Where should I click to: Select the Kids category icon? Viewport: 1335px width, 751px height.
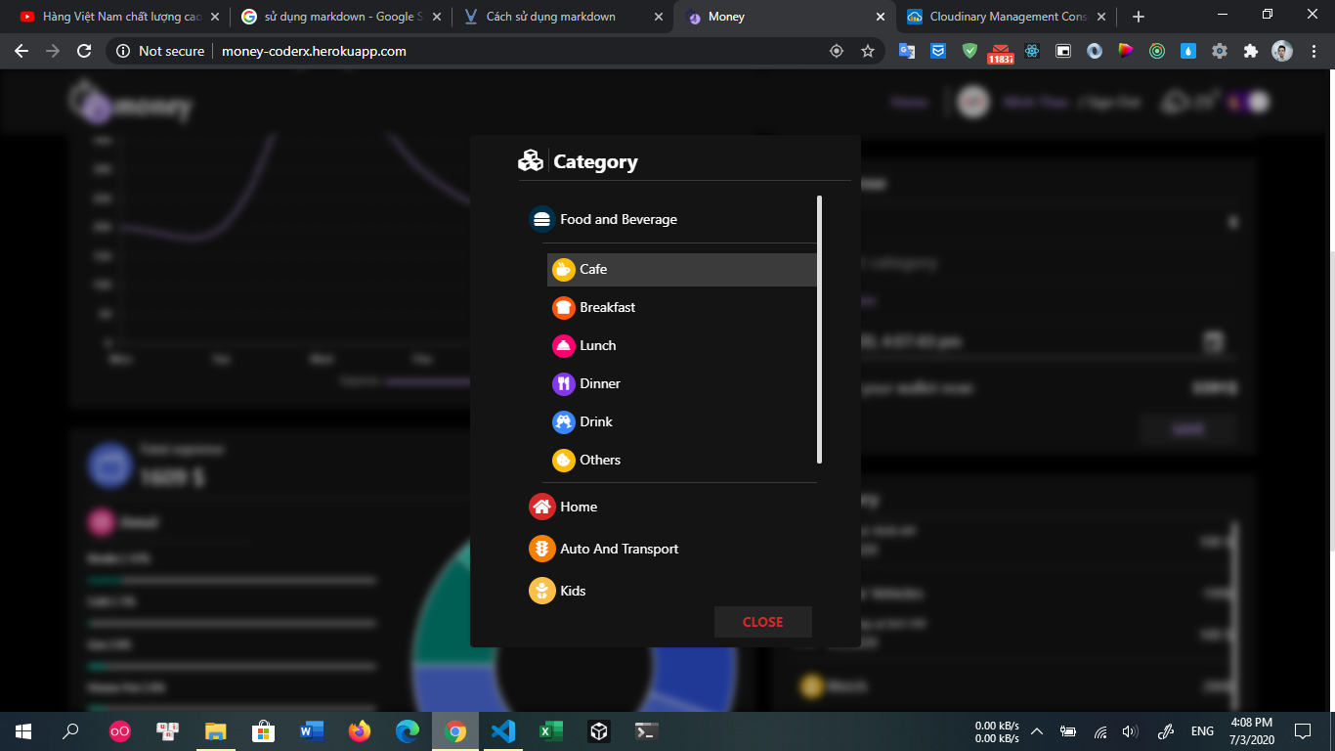(540, 591)
